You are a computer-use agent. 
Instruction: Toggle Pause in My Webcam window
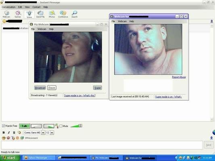(x=52, y=88)
